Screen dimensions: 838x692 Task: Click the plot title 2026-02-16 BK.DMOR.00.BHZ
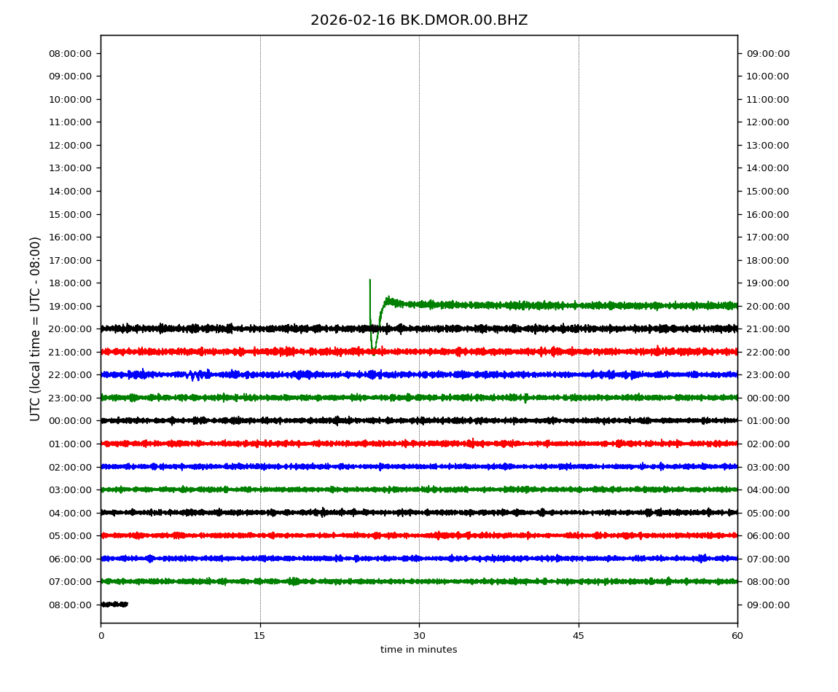pyautogui.click(x=419, y=20)
